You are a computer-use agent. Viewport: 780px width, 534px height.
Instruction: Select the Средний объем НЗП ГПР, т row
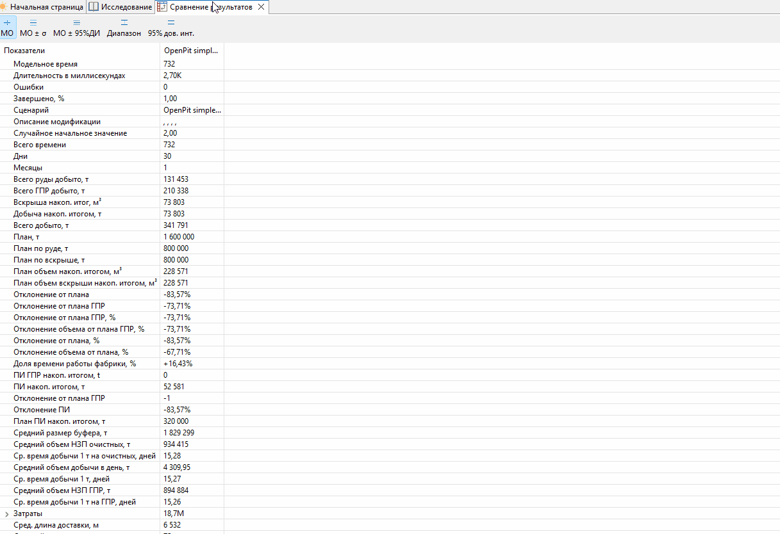point(112,490)
